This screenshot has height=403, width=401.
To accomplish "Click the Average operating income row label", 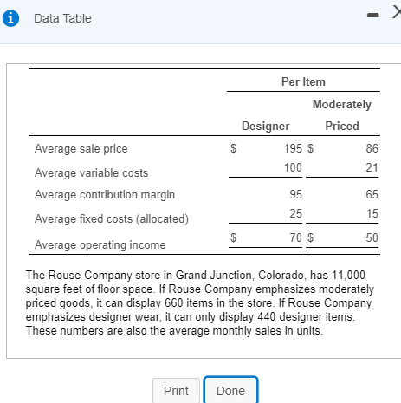I will point(100,244).
